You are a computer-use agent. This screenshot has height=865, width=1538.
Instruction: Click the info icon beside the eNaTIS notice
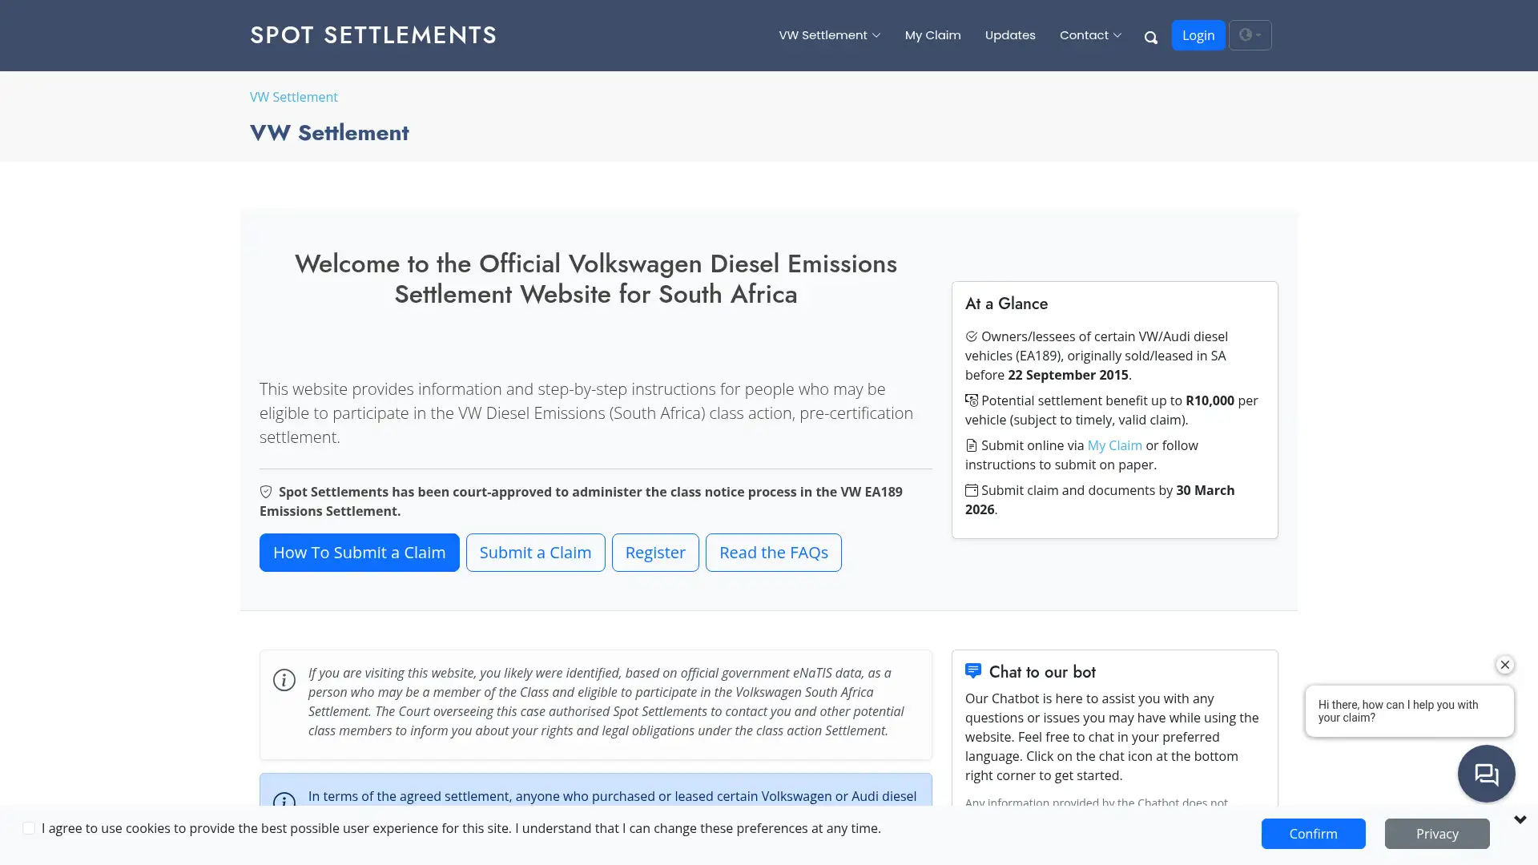click(284, 680)
